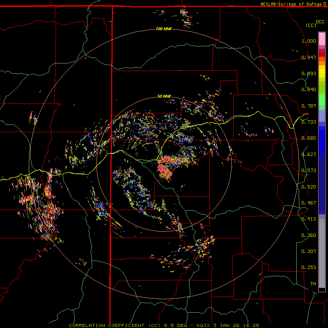The image size is (328, 328).
Task: Select the 0.947 scale value
Action: tap(309, 57)
